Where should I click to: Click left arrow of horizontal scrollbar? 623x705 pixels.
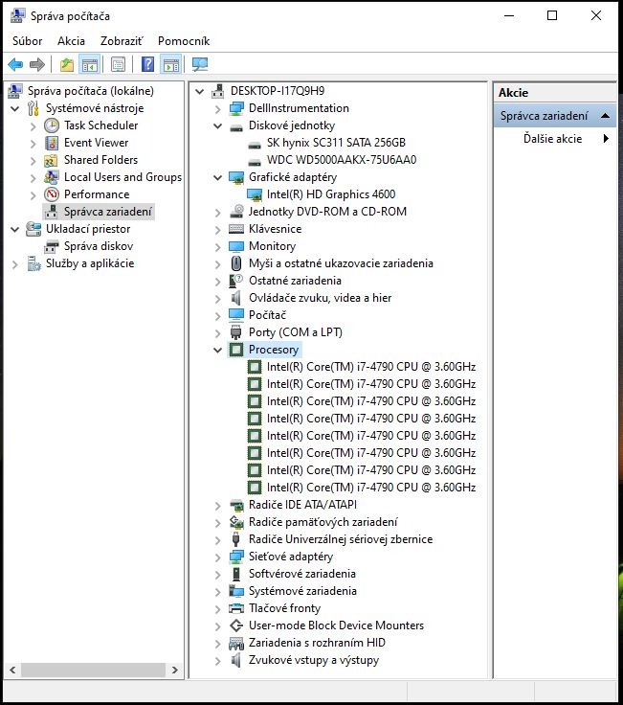click(12, 670)
